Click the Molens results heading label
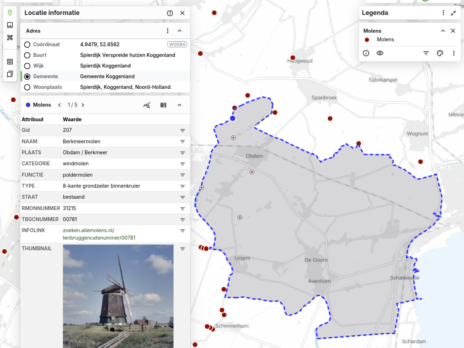 tap(42, 105)
